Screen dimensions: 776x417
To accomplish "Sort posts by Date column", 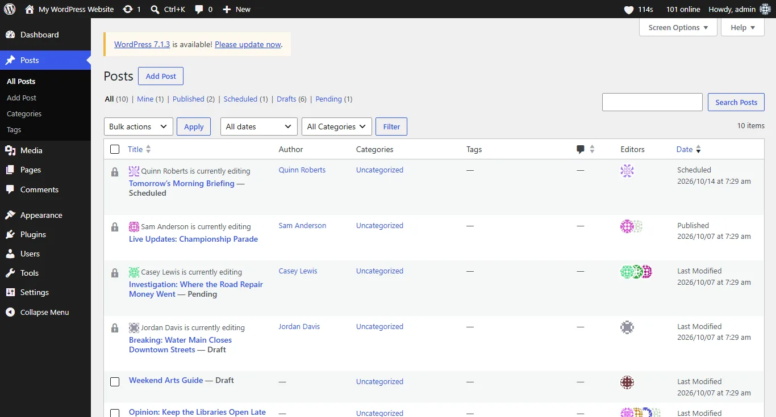I will [689, 149].
